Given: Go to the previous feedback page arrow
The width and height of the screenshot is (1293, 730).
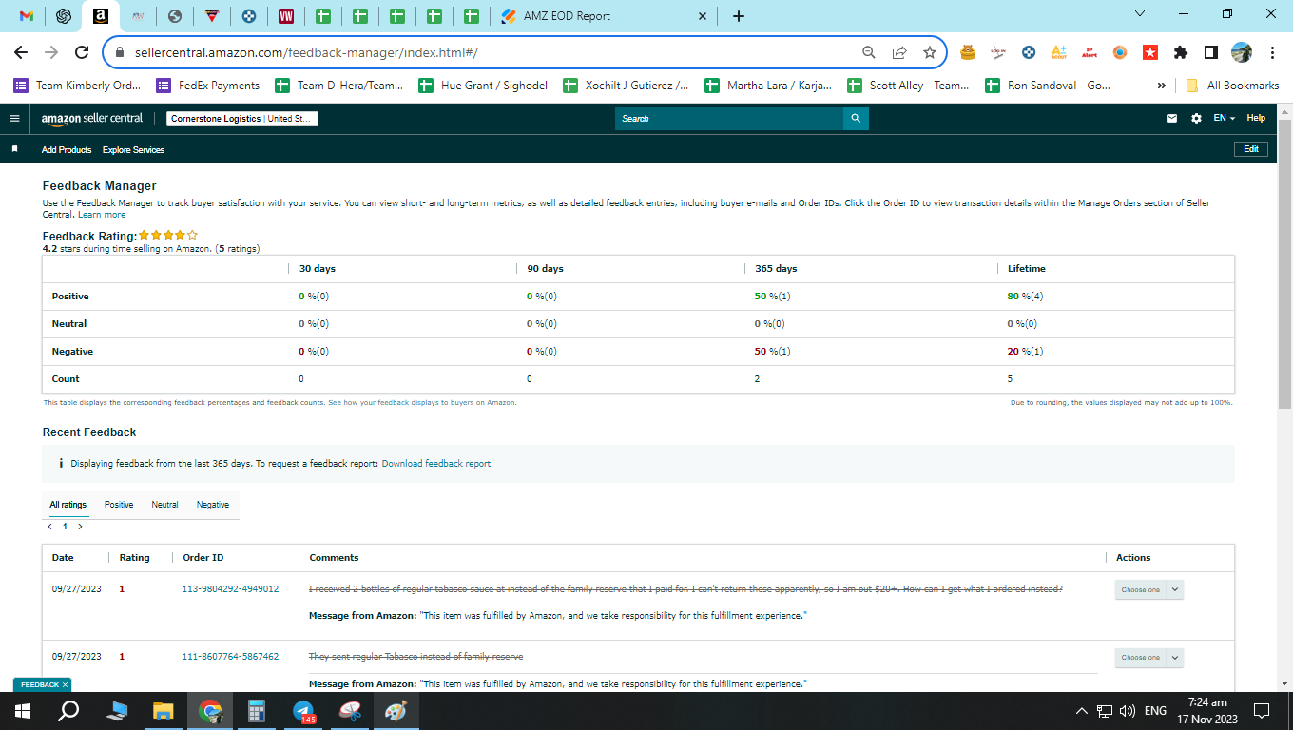Looking at the screenshot, I should 49,527.
